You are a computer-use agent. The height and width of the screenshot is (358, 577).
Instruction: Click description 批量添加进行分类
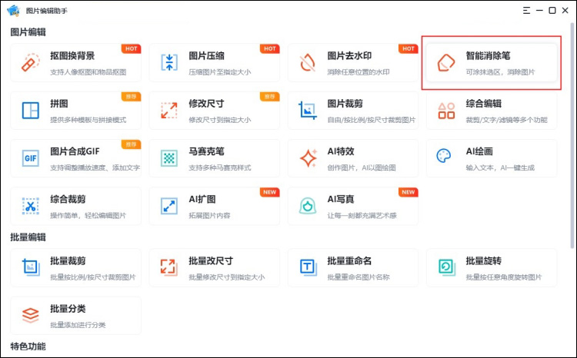pos(78,325)
